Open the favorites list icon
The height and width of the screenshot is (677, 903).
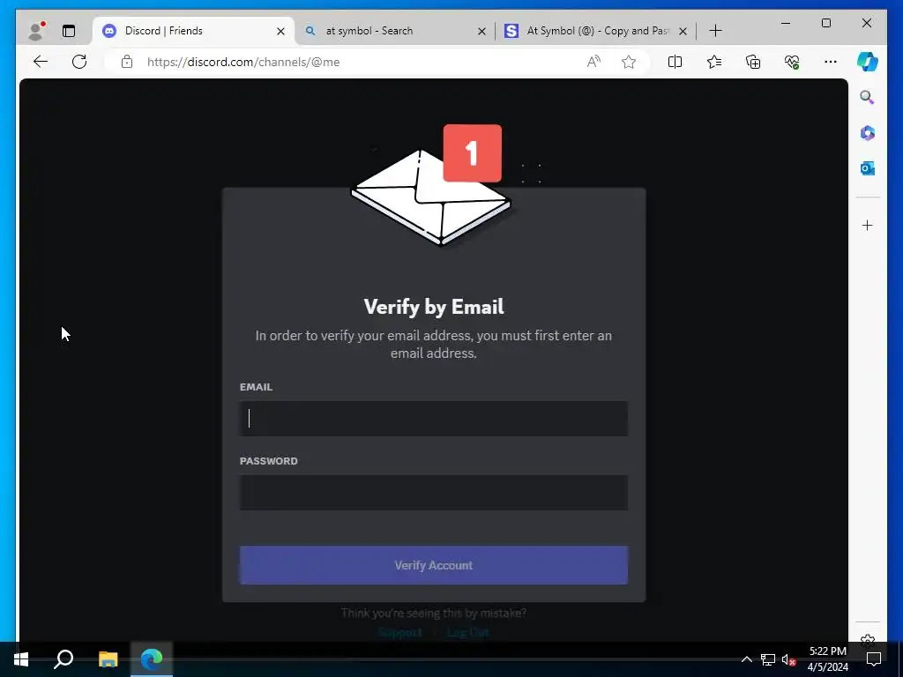(x=714, y=62)
